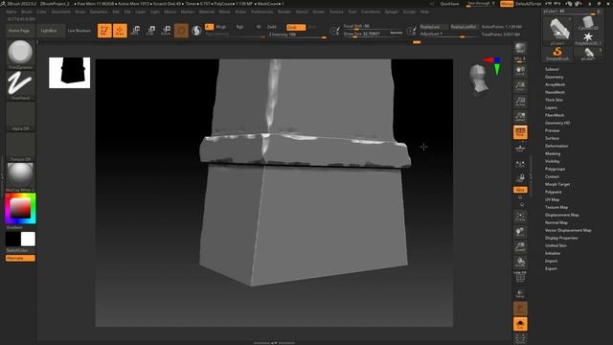The image size is (613, 345).
Task: Select the SimpleBrush tool
Action: 557,54
